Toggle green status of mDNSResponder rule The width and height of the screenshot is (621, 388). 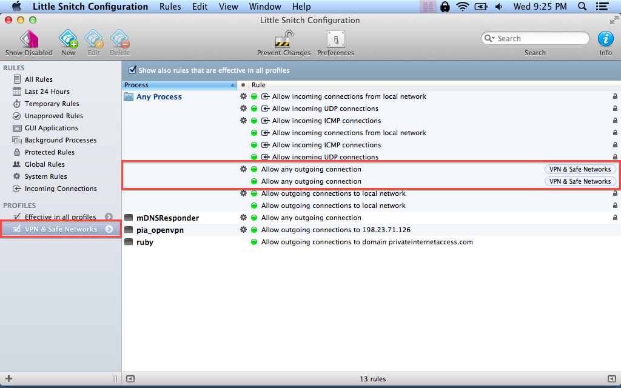point(254,218)
